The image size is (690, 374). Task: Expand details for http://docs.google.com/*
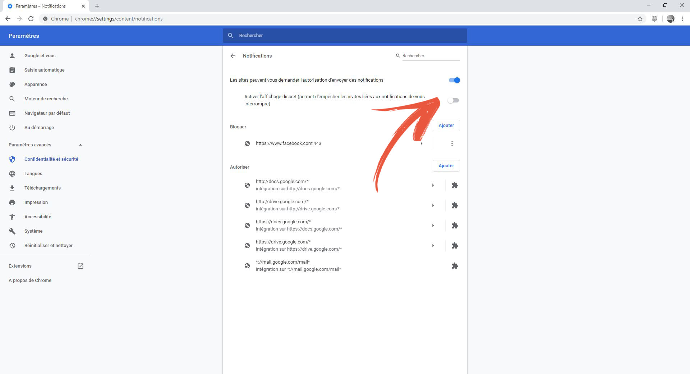pyautogui.click(x=433, y=185)
